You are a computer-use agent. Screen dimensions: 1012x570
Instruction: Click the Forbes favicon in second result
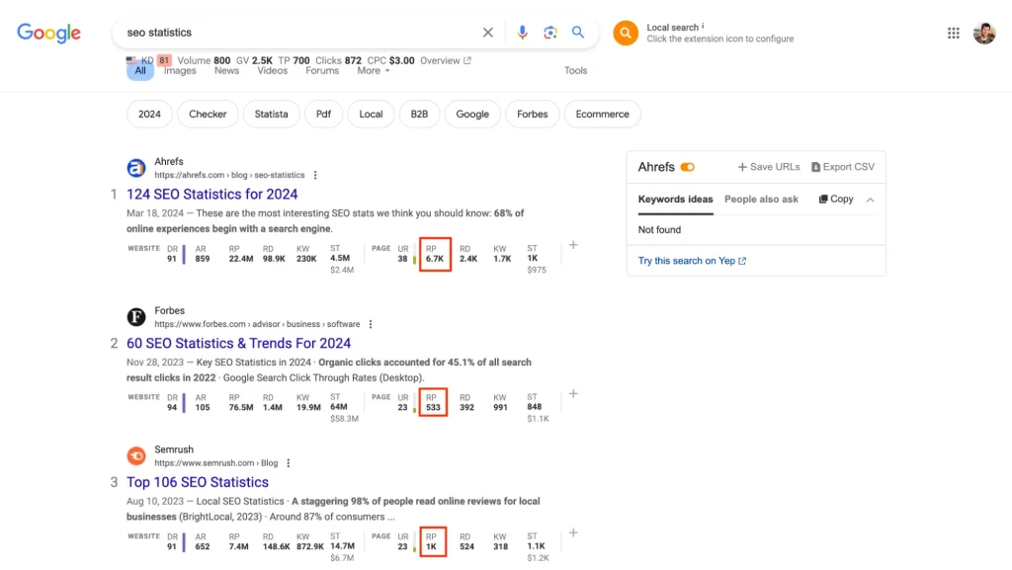136,316
